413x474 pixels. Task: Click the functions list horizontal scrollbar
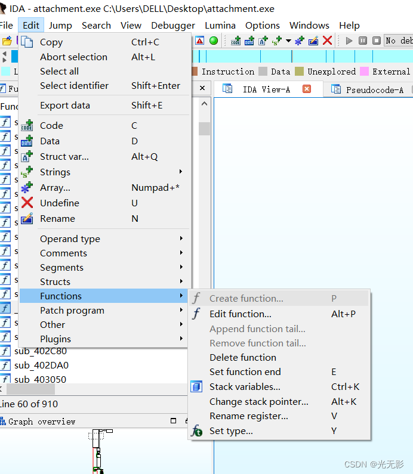tap(30, 389)
